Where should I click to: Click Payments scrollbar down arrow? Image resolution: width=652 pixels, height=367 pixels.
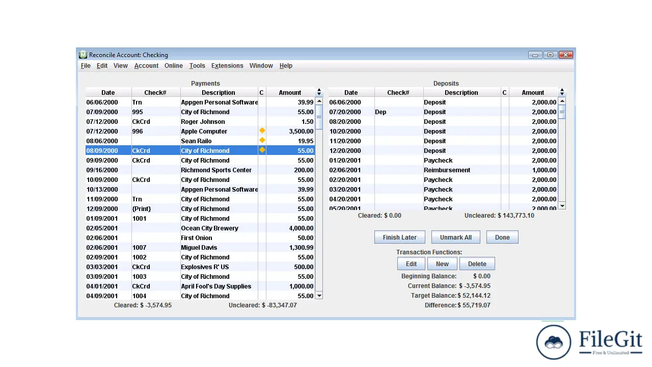coord(319,296)
